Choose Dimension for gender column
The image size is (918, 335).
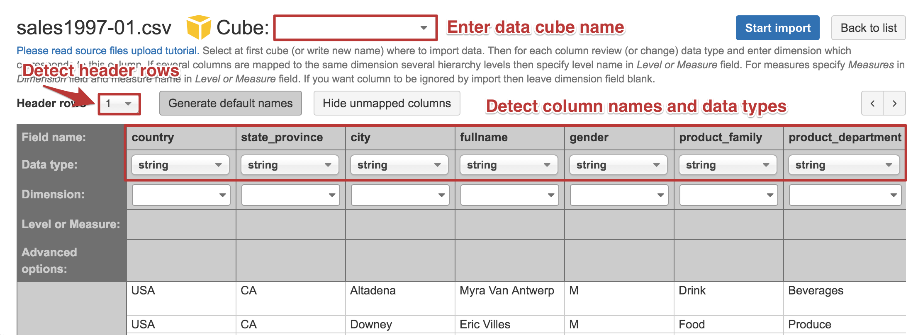619,195
